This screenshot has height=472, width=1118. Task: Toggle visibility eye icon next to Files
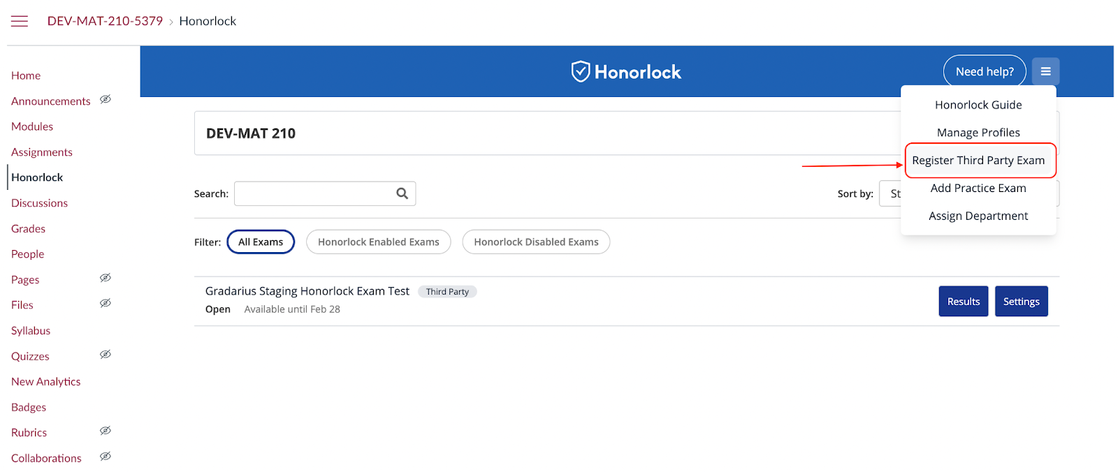point(106,304)
